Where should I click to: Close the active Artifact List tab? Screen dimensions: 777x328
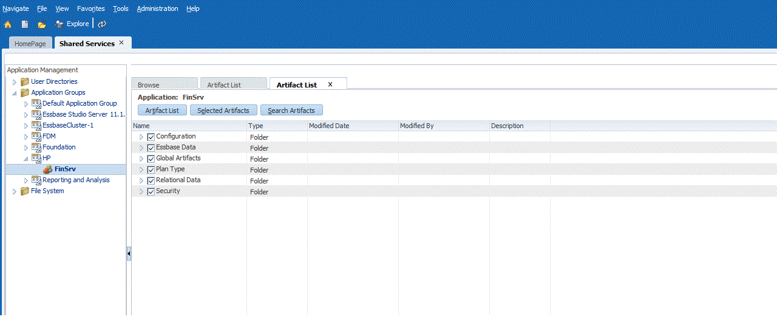(330, 84)
